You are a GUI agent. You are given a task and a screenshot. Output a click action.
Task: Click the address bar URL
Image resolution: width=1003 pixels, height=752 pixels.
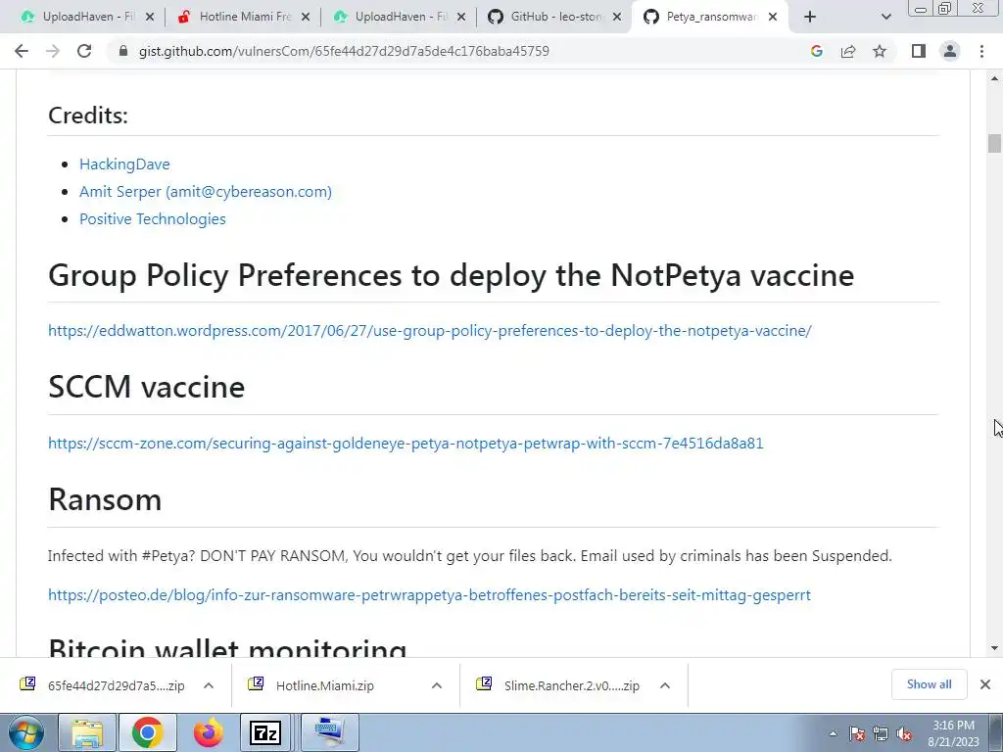point(344,51)
